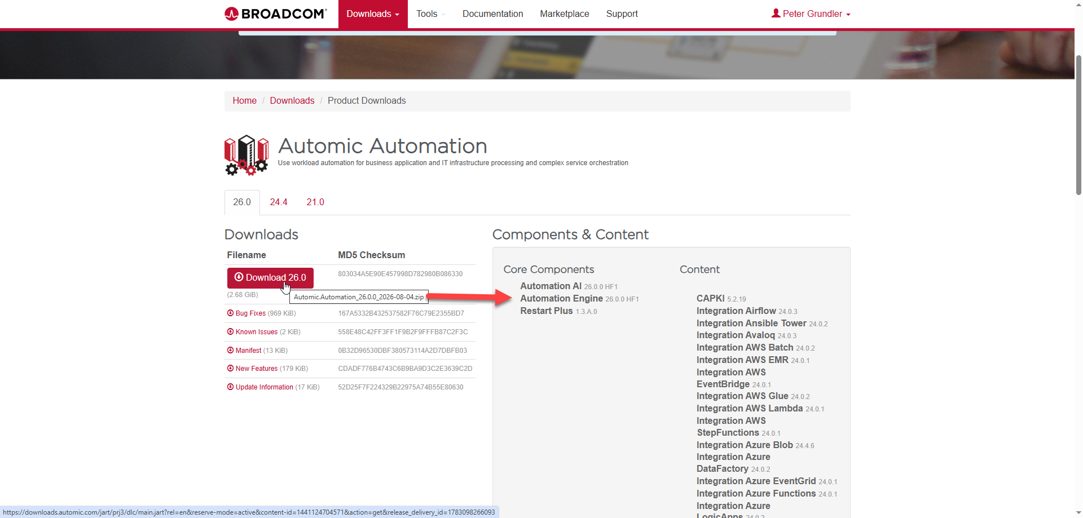Viewport: 1083px width, 518px height.
Task: Click the Broadcom logo
Action: pyautogui.click(x=275, y=14)
